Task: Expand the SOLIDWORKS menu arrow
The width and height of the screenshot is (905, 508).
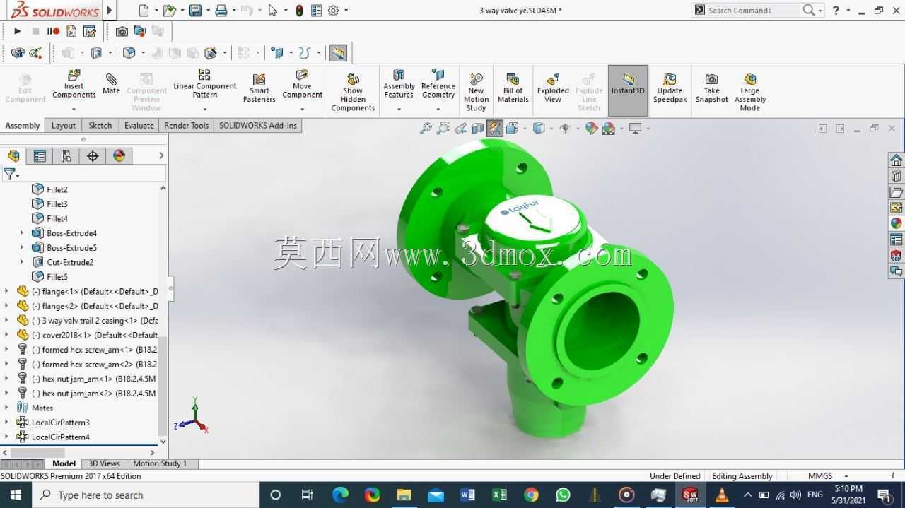Action: click(x=109, y=10)
